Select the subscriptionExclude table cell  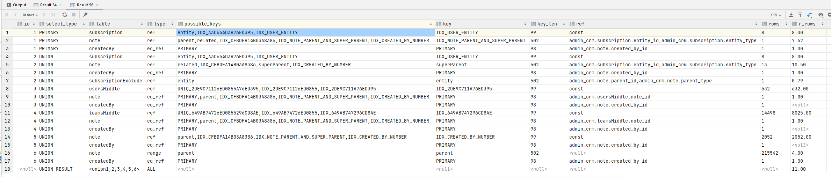115,81
